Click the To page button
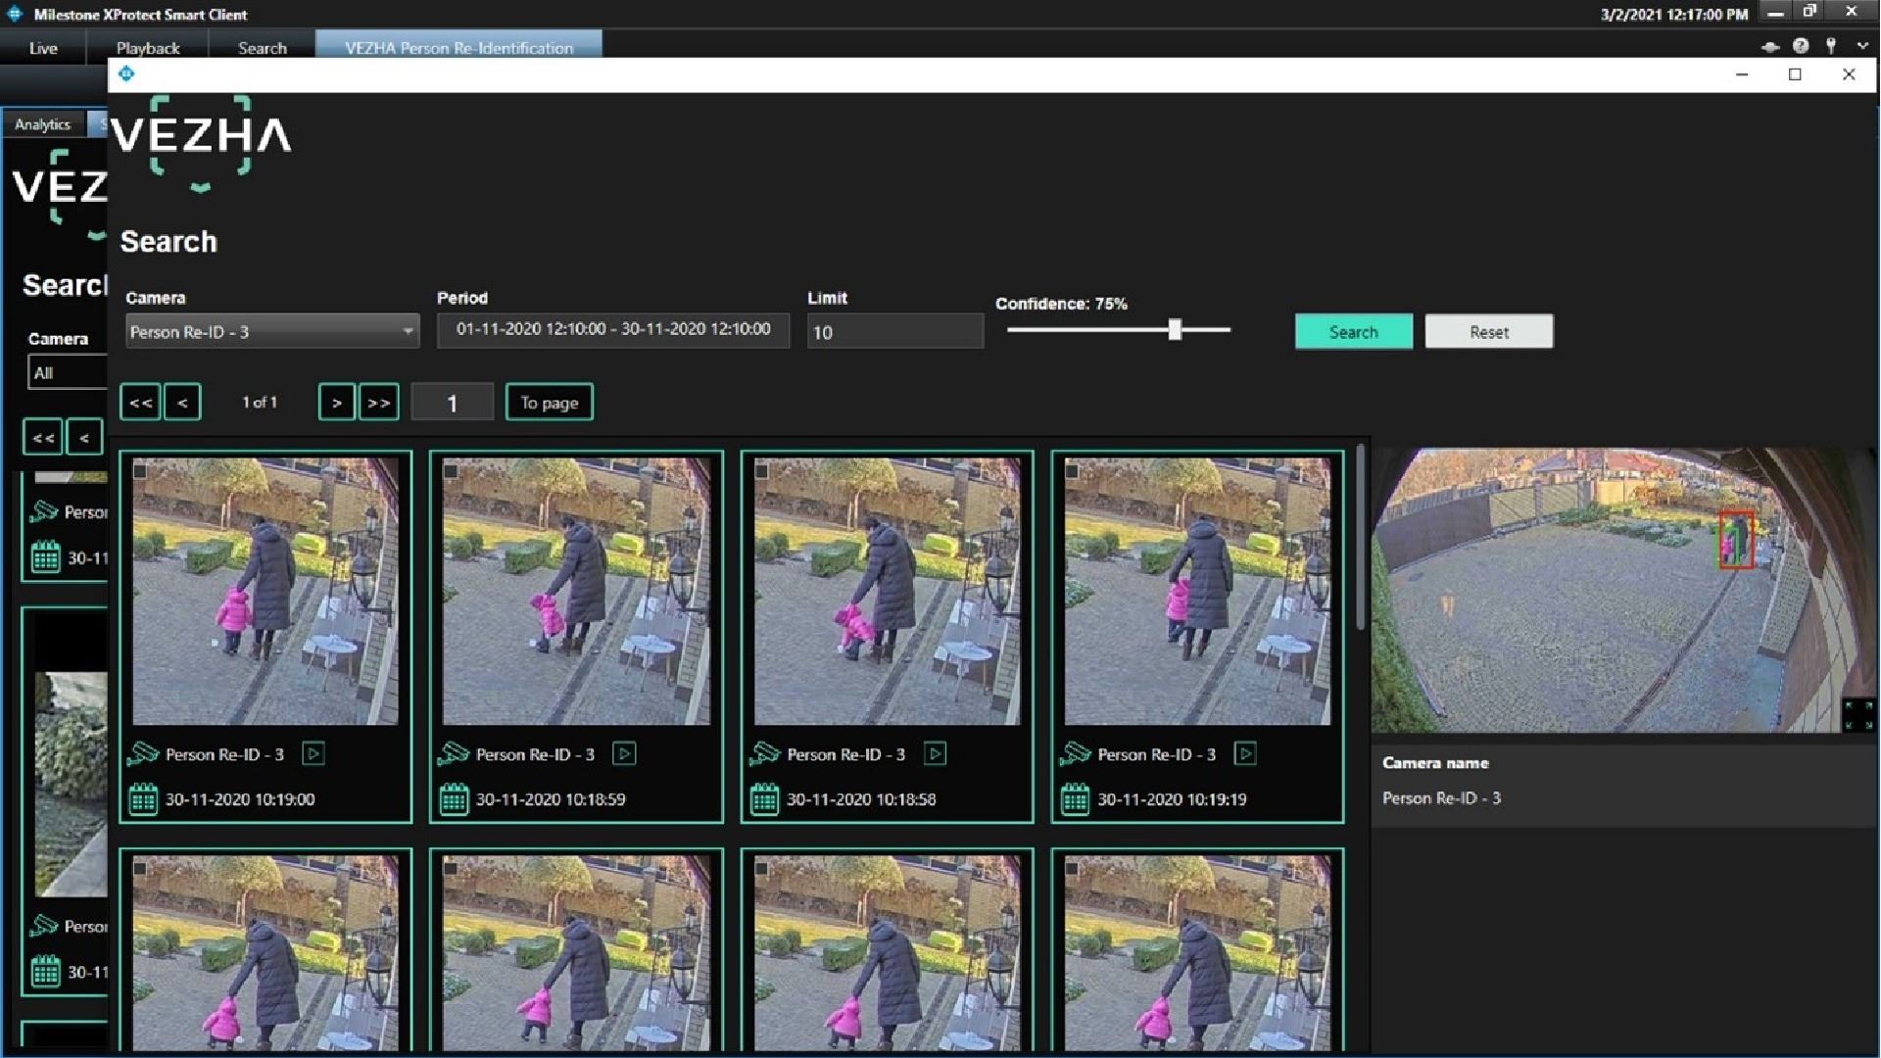Image resolution: width=1881 pixels, height=1058 pixels. click(549, 403)
